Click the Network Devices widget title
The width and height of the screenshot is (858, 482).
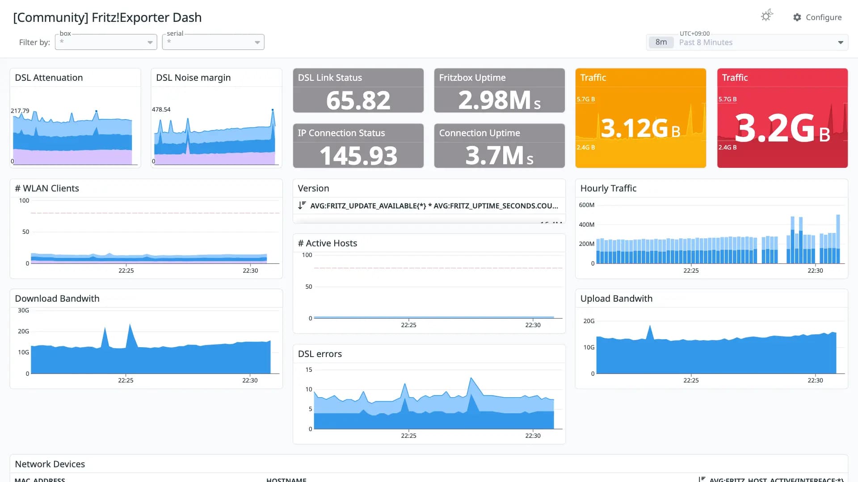point(50,464)
